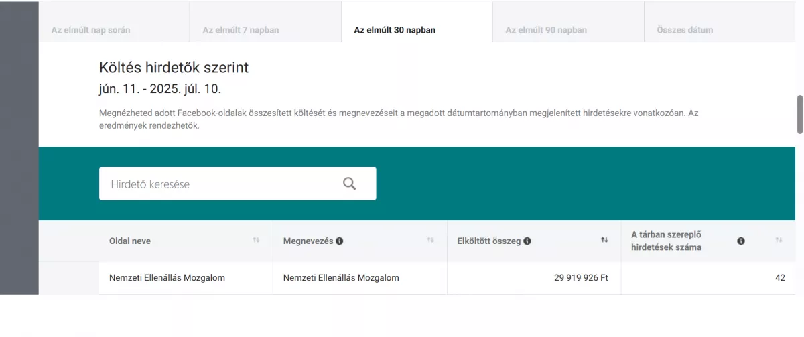
Task: Click info icon next to hirdetések száma
Action: point(741,241)
